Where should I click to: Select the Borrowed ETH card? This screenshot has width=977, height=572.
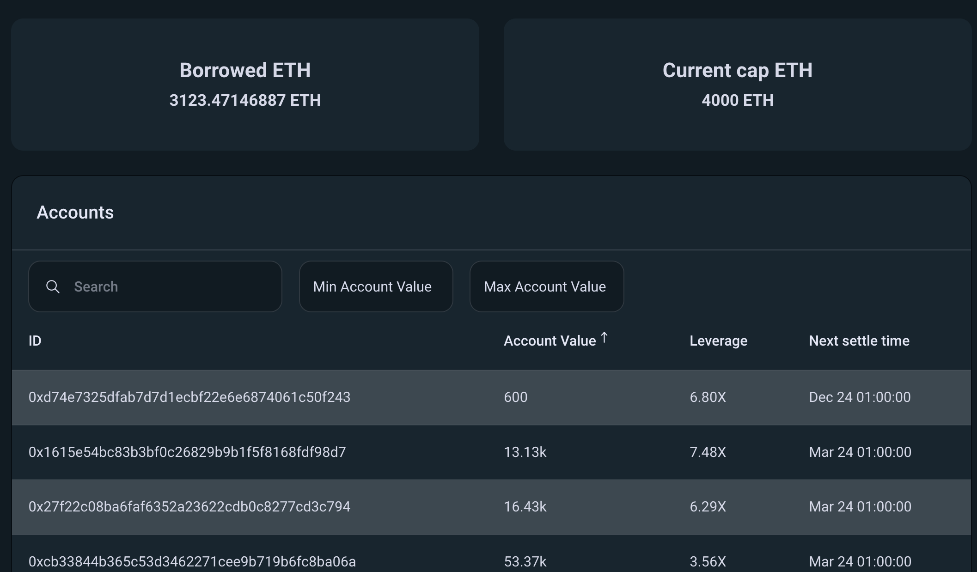tap(245, 85)
